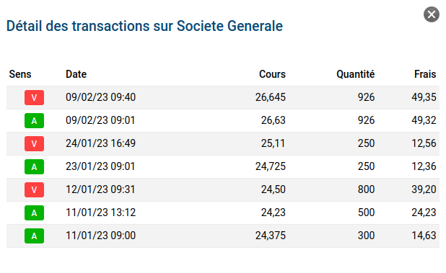Select the date 24/01/23 16:49
This screenshot has height=273, width=446.
pos(101,143)
